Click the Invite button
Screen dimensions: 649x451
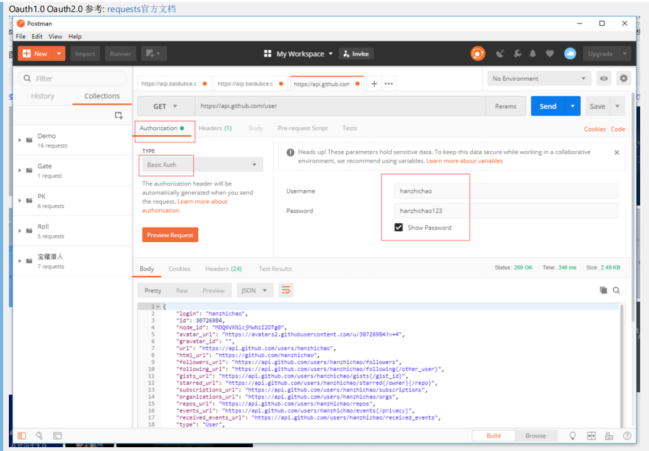(x=356, y=54)
